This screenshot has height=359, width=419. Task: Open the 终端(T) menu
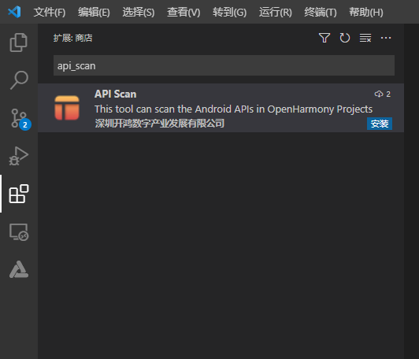[321, 12]
